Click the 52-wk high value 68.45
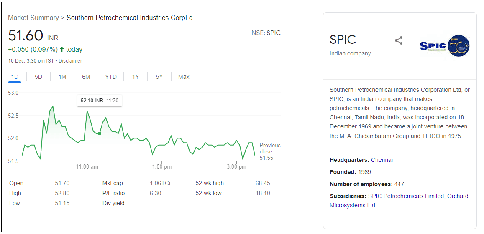484x234 pixels. tap(263, 183)
